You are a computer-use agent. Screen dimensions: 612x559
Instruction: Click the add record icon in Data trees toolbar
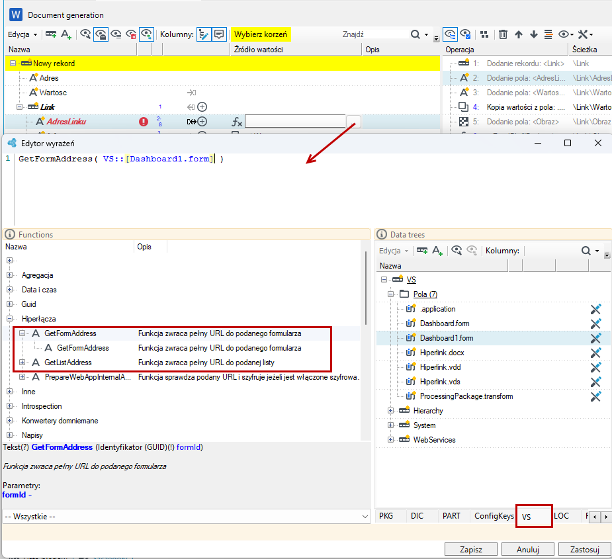coord(422,251)
